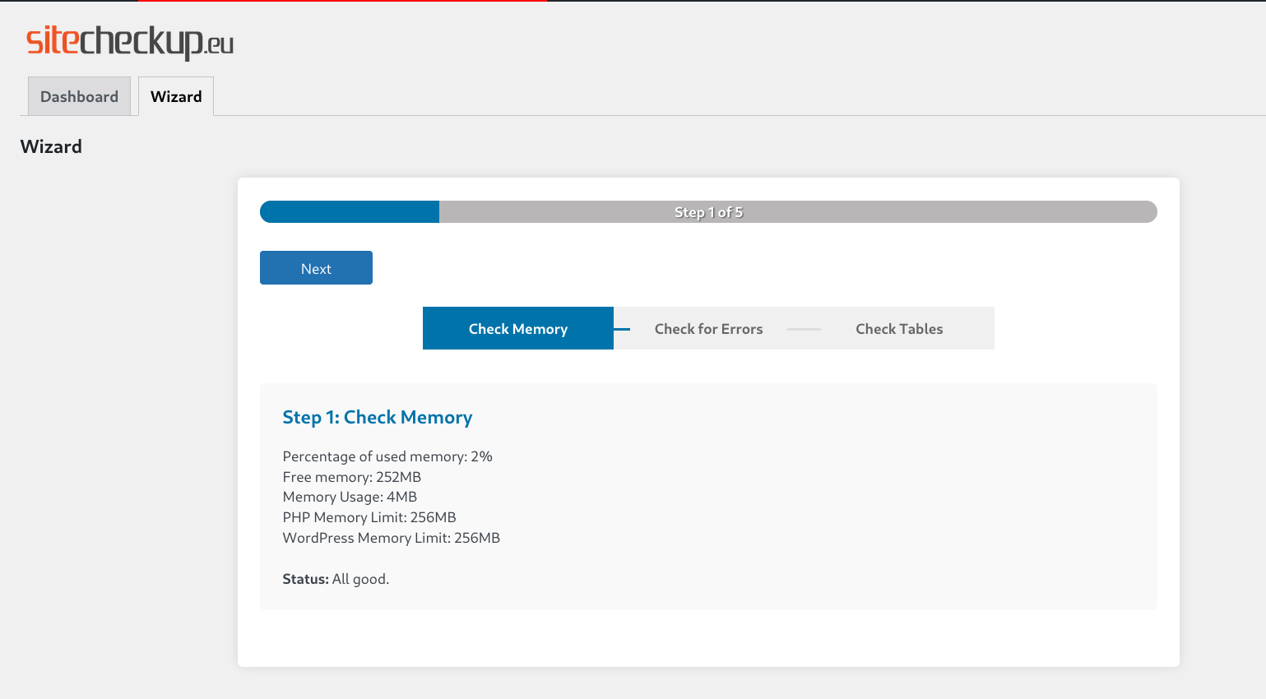Select the Check Memory step
The width and height of the screenshot is (1266, 699).
[x=517, y=328]
